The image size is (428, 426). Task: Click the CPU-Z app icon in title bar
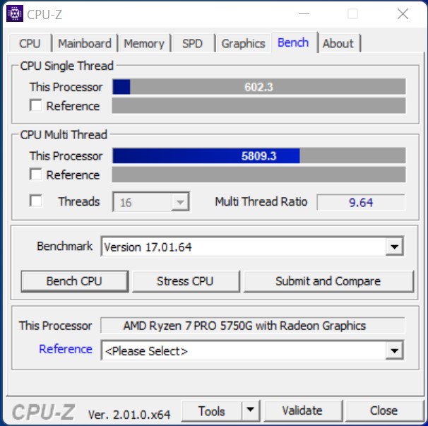click(x=15, y=13)
